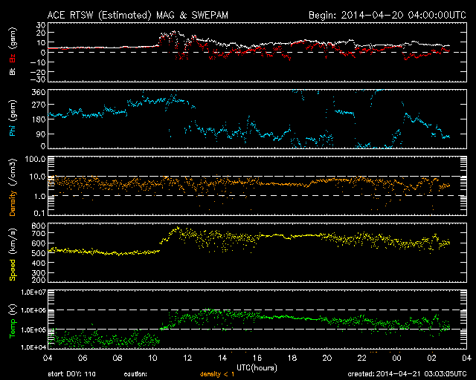The image size is (476, 380).
Task: Click the yellow Speed (km/s) axis label
Action: point(11,251)
